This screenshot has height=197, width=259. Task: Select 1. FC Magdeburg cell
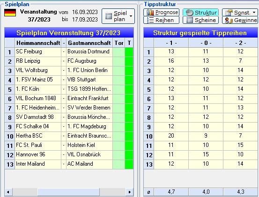click(x=89, y=127)
